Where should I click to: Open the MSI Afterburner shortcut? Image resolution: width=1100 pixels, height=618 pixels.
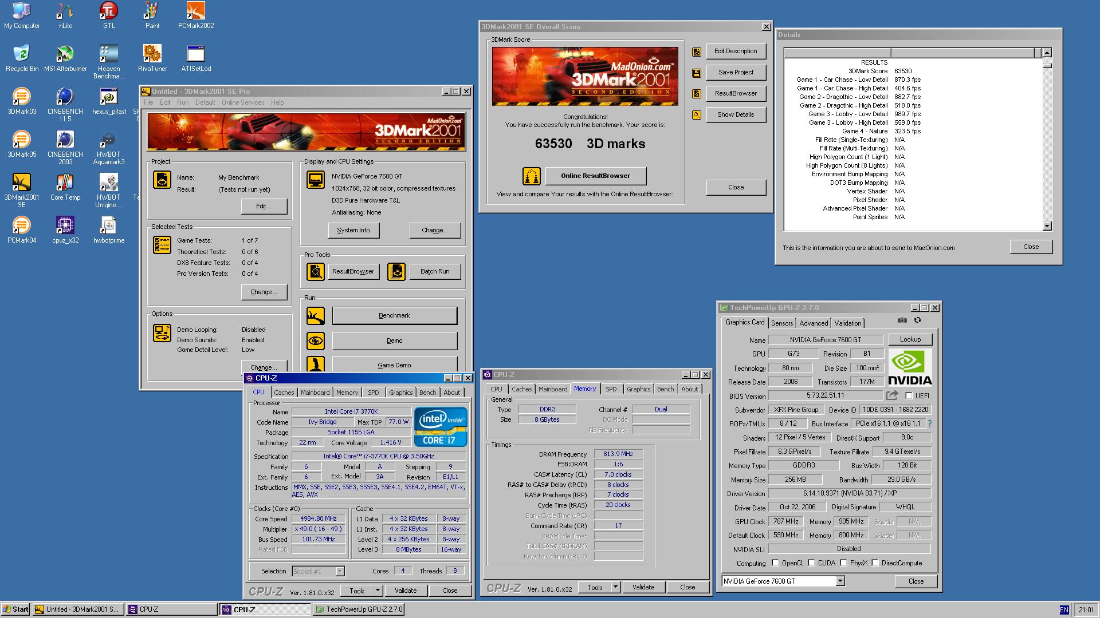coord(65,58)
